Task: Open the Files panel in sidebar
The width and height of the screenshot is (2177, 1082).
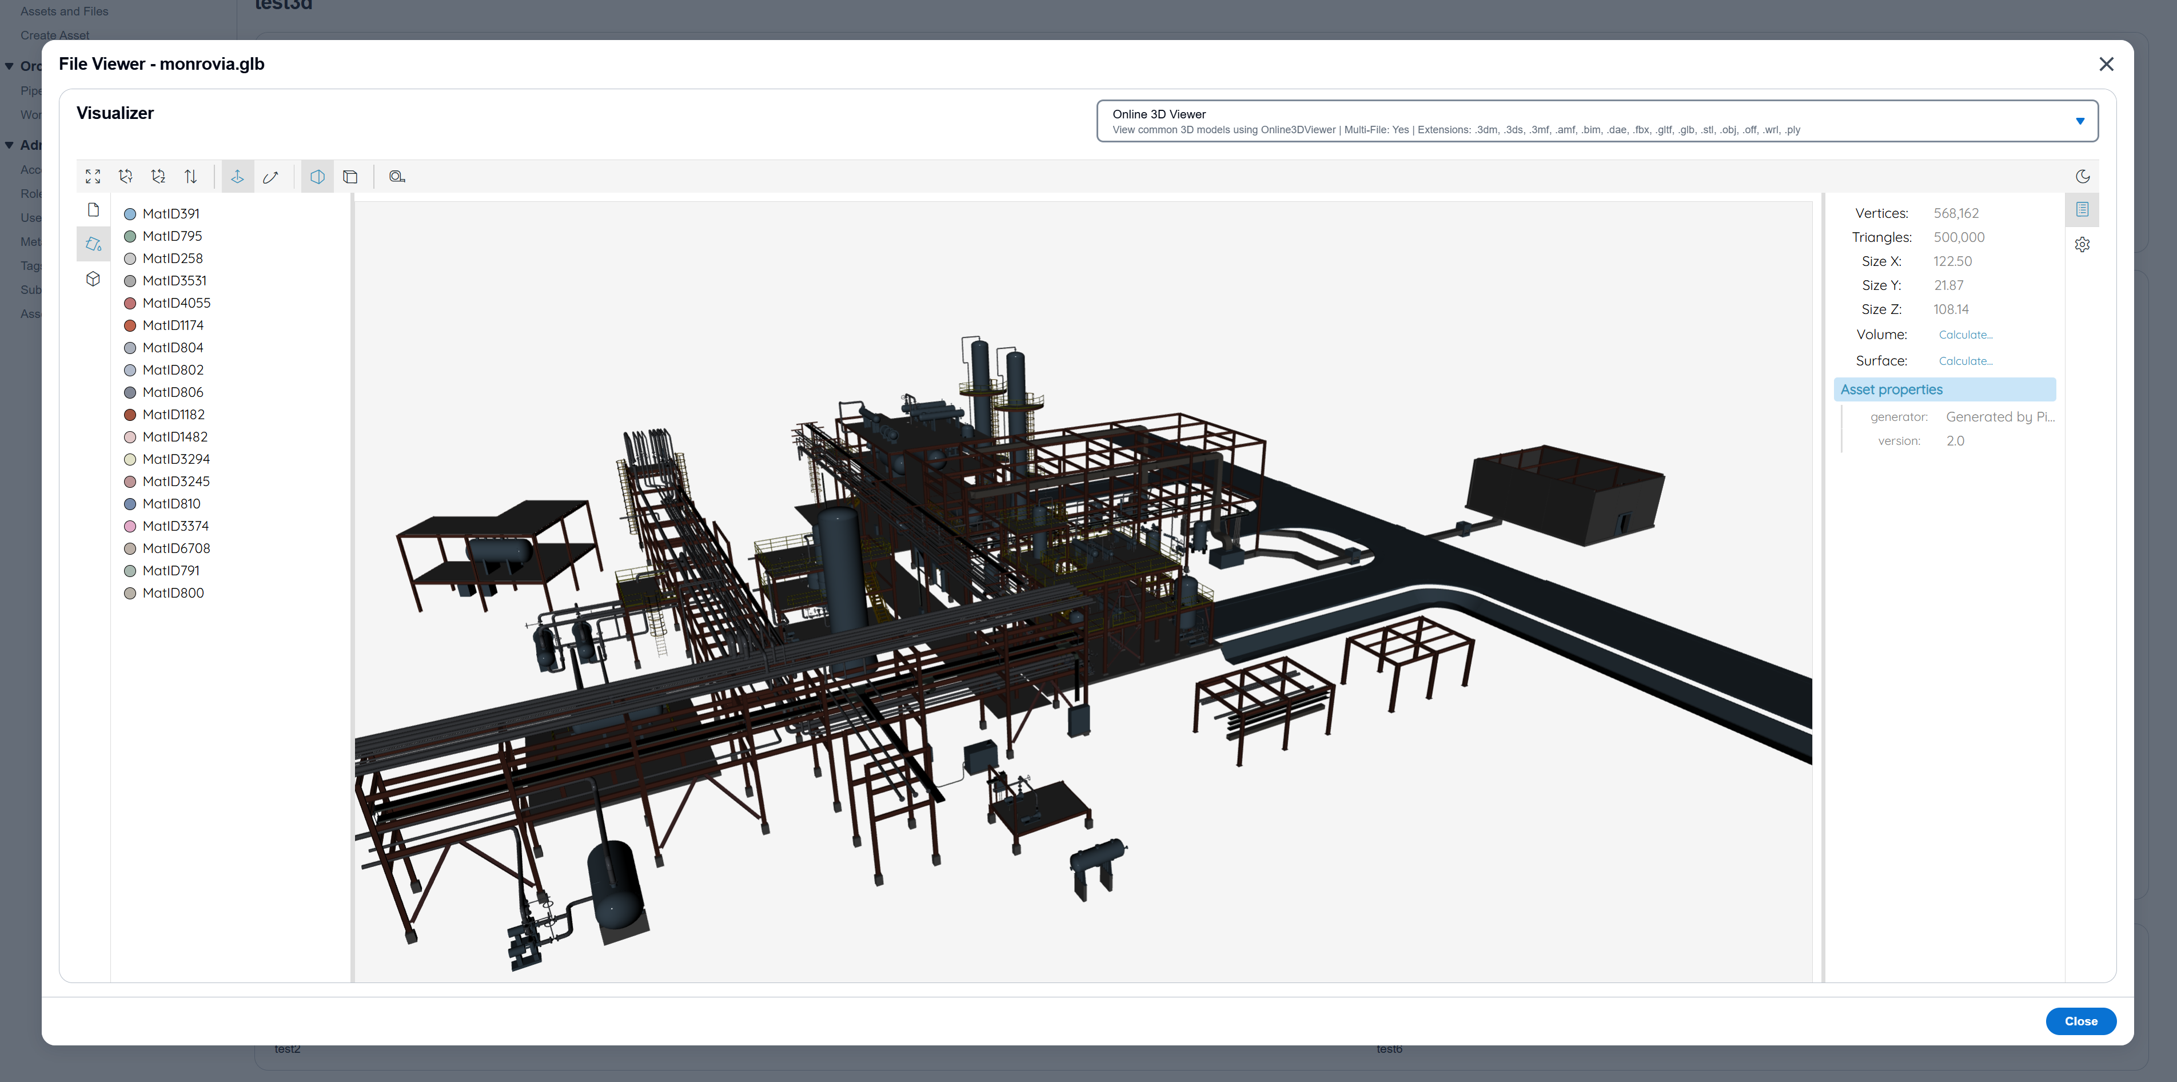Action: pyautogui.click(x=93, y=210)
